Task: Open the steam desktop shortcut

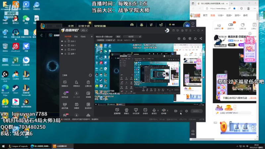Action: pyautogui.click(x=16, y=89)
